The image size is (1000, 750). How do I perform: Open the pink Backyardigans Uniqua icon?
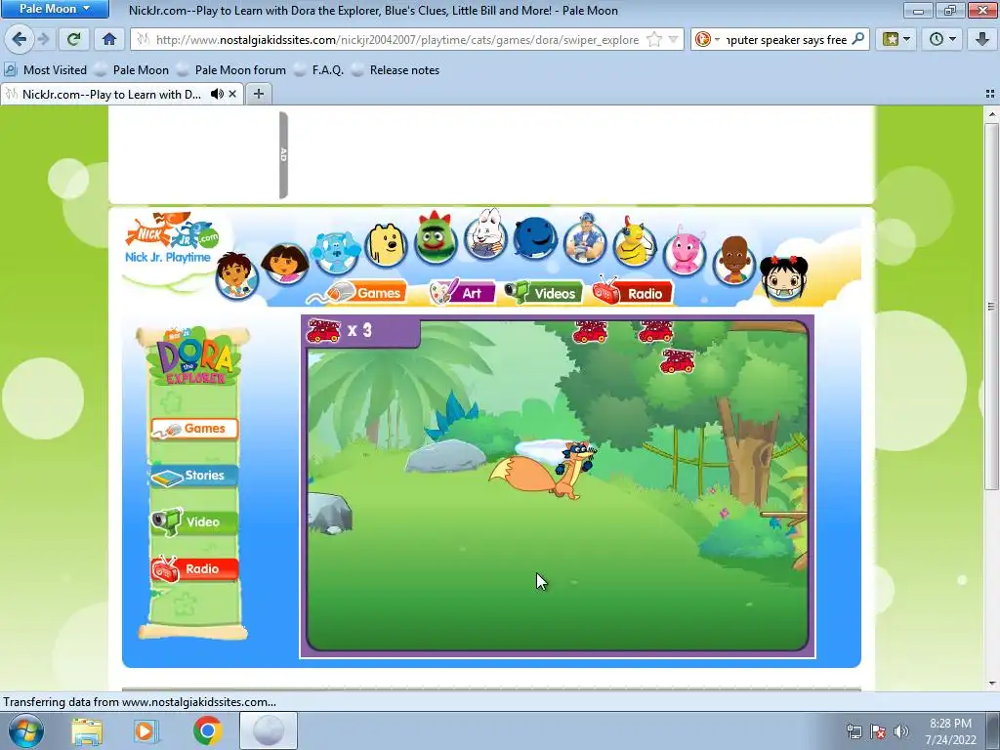pyautogui.click(x=685, y=251)
